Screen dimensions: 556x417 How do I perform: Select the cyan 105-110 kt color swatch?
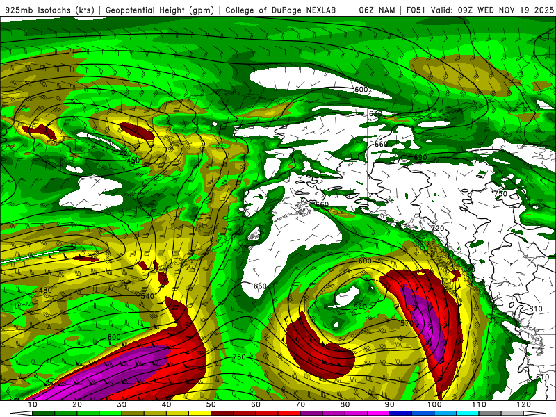468,414
